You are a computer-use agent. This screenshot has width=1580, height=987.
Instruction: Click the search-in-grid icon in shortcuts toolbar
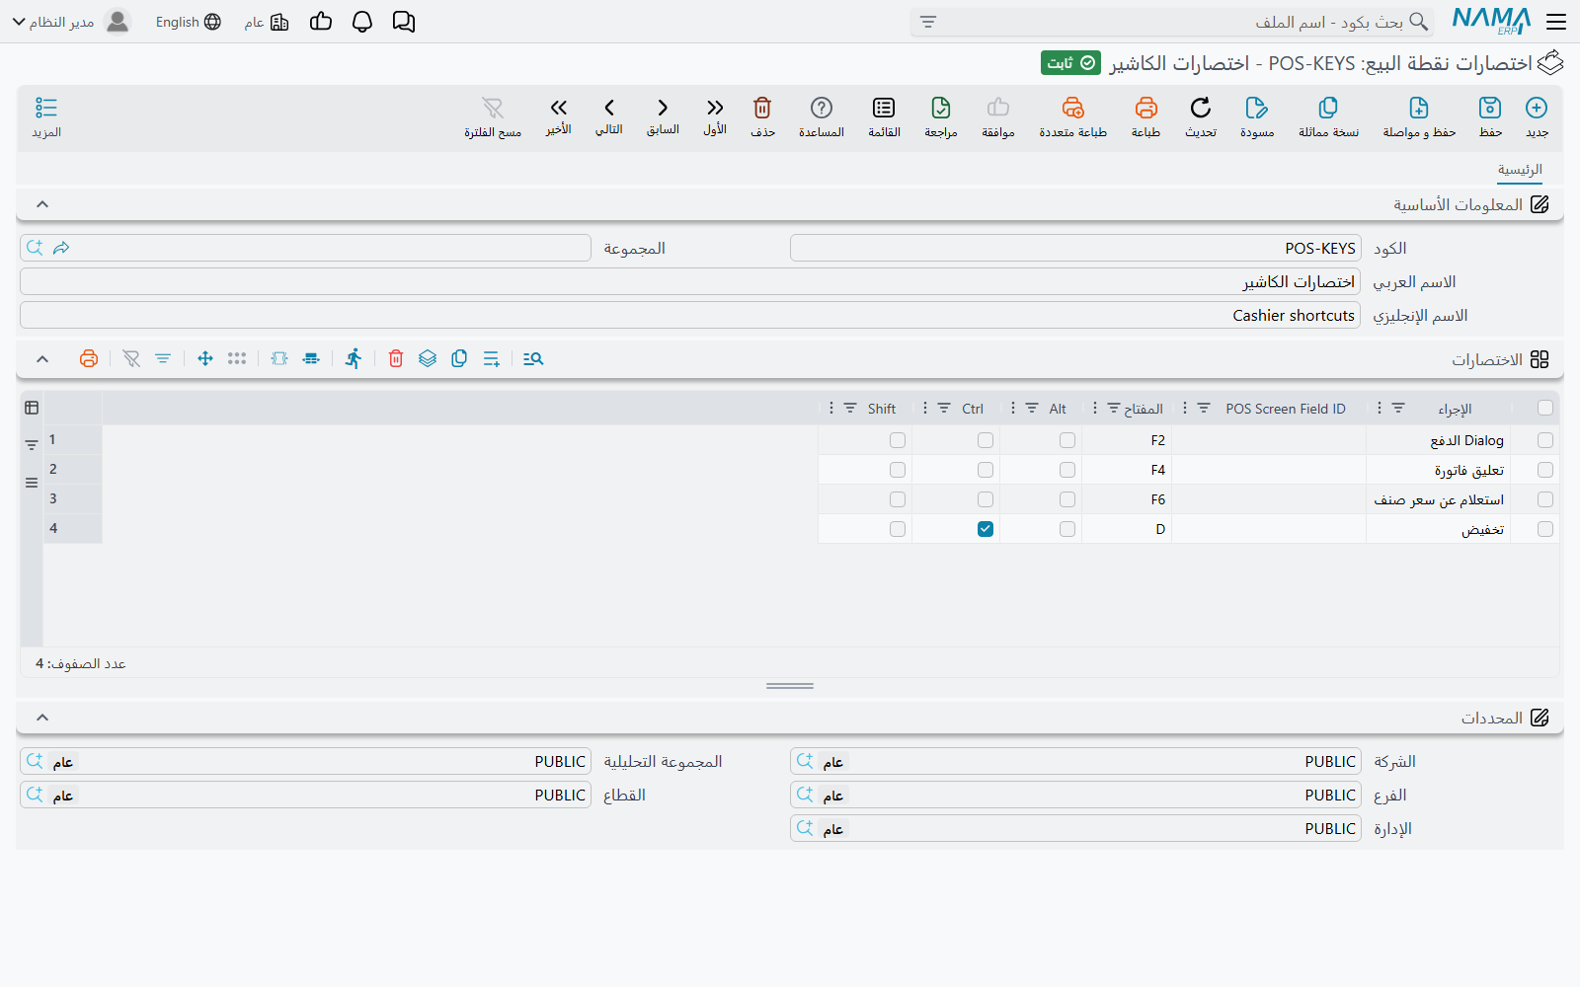coord(533,359)
